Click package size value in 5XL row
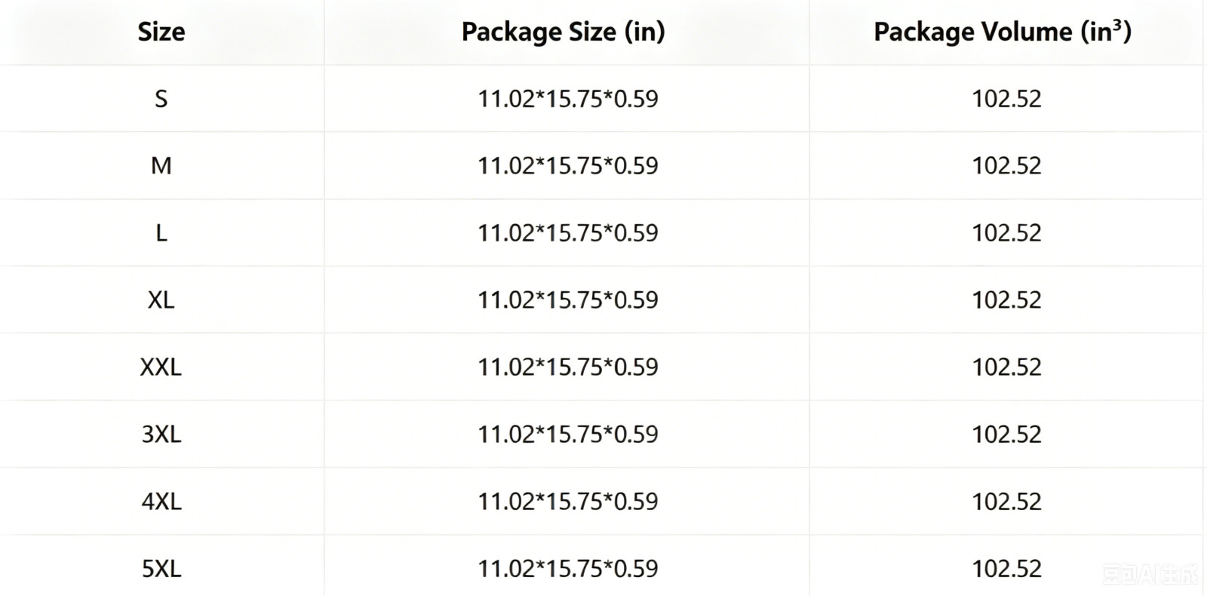The width and height of the screenshot is (1207, 596). click(x=567, y=569)
